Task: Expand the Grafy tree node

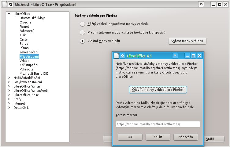Action: pyautogui.click(x=9, y=99)
